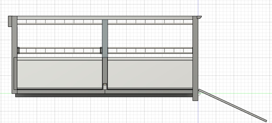Pick the large right lower panel
The image size is (272, 123).
[x=150, y=74]
